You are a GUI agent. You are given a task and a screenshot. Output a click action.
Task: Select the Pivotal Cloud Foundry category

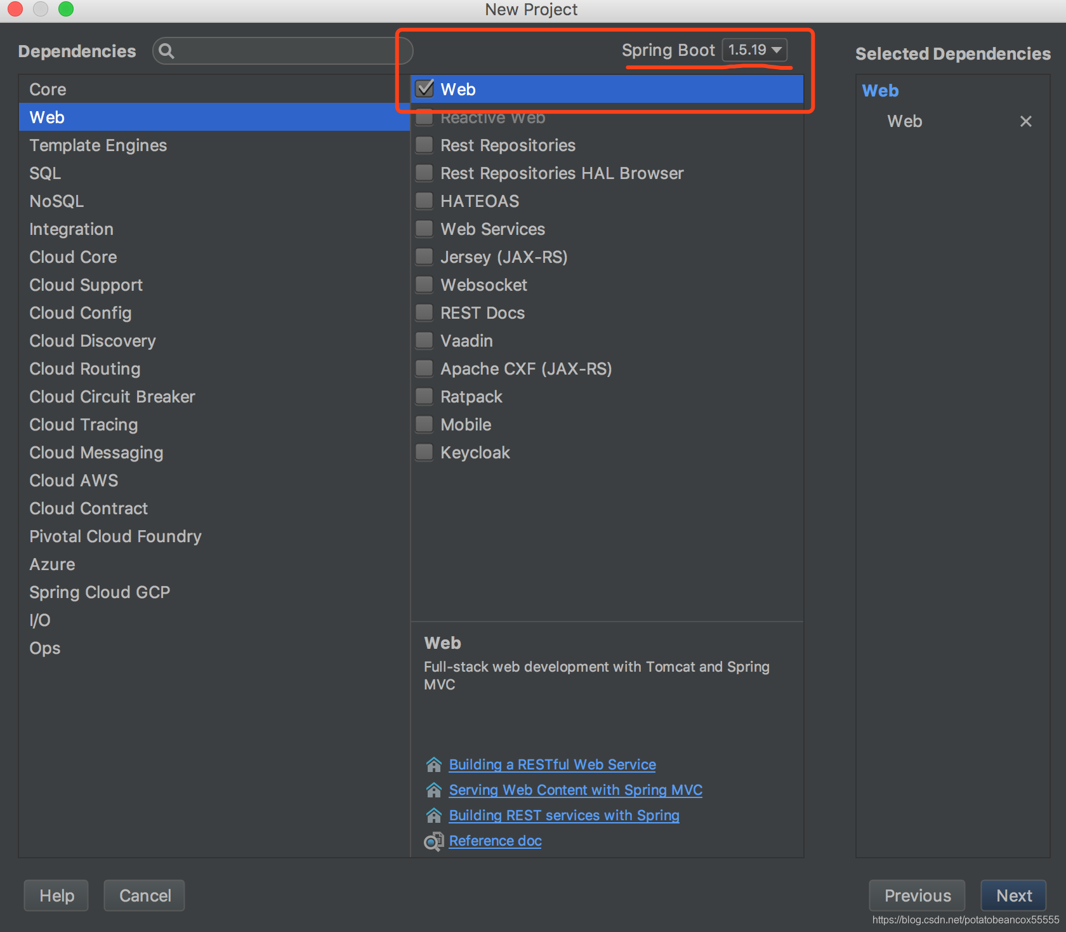214,536
